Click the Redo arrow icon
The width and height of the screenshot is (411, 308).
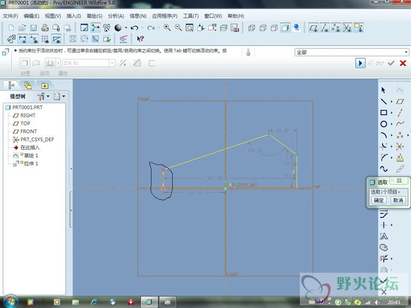(151, 28)
